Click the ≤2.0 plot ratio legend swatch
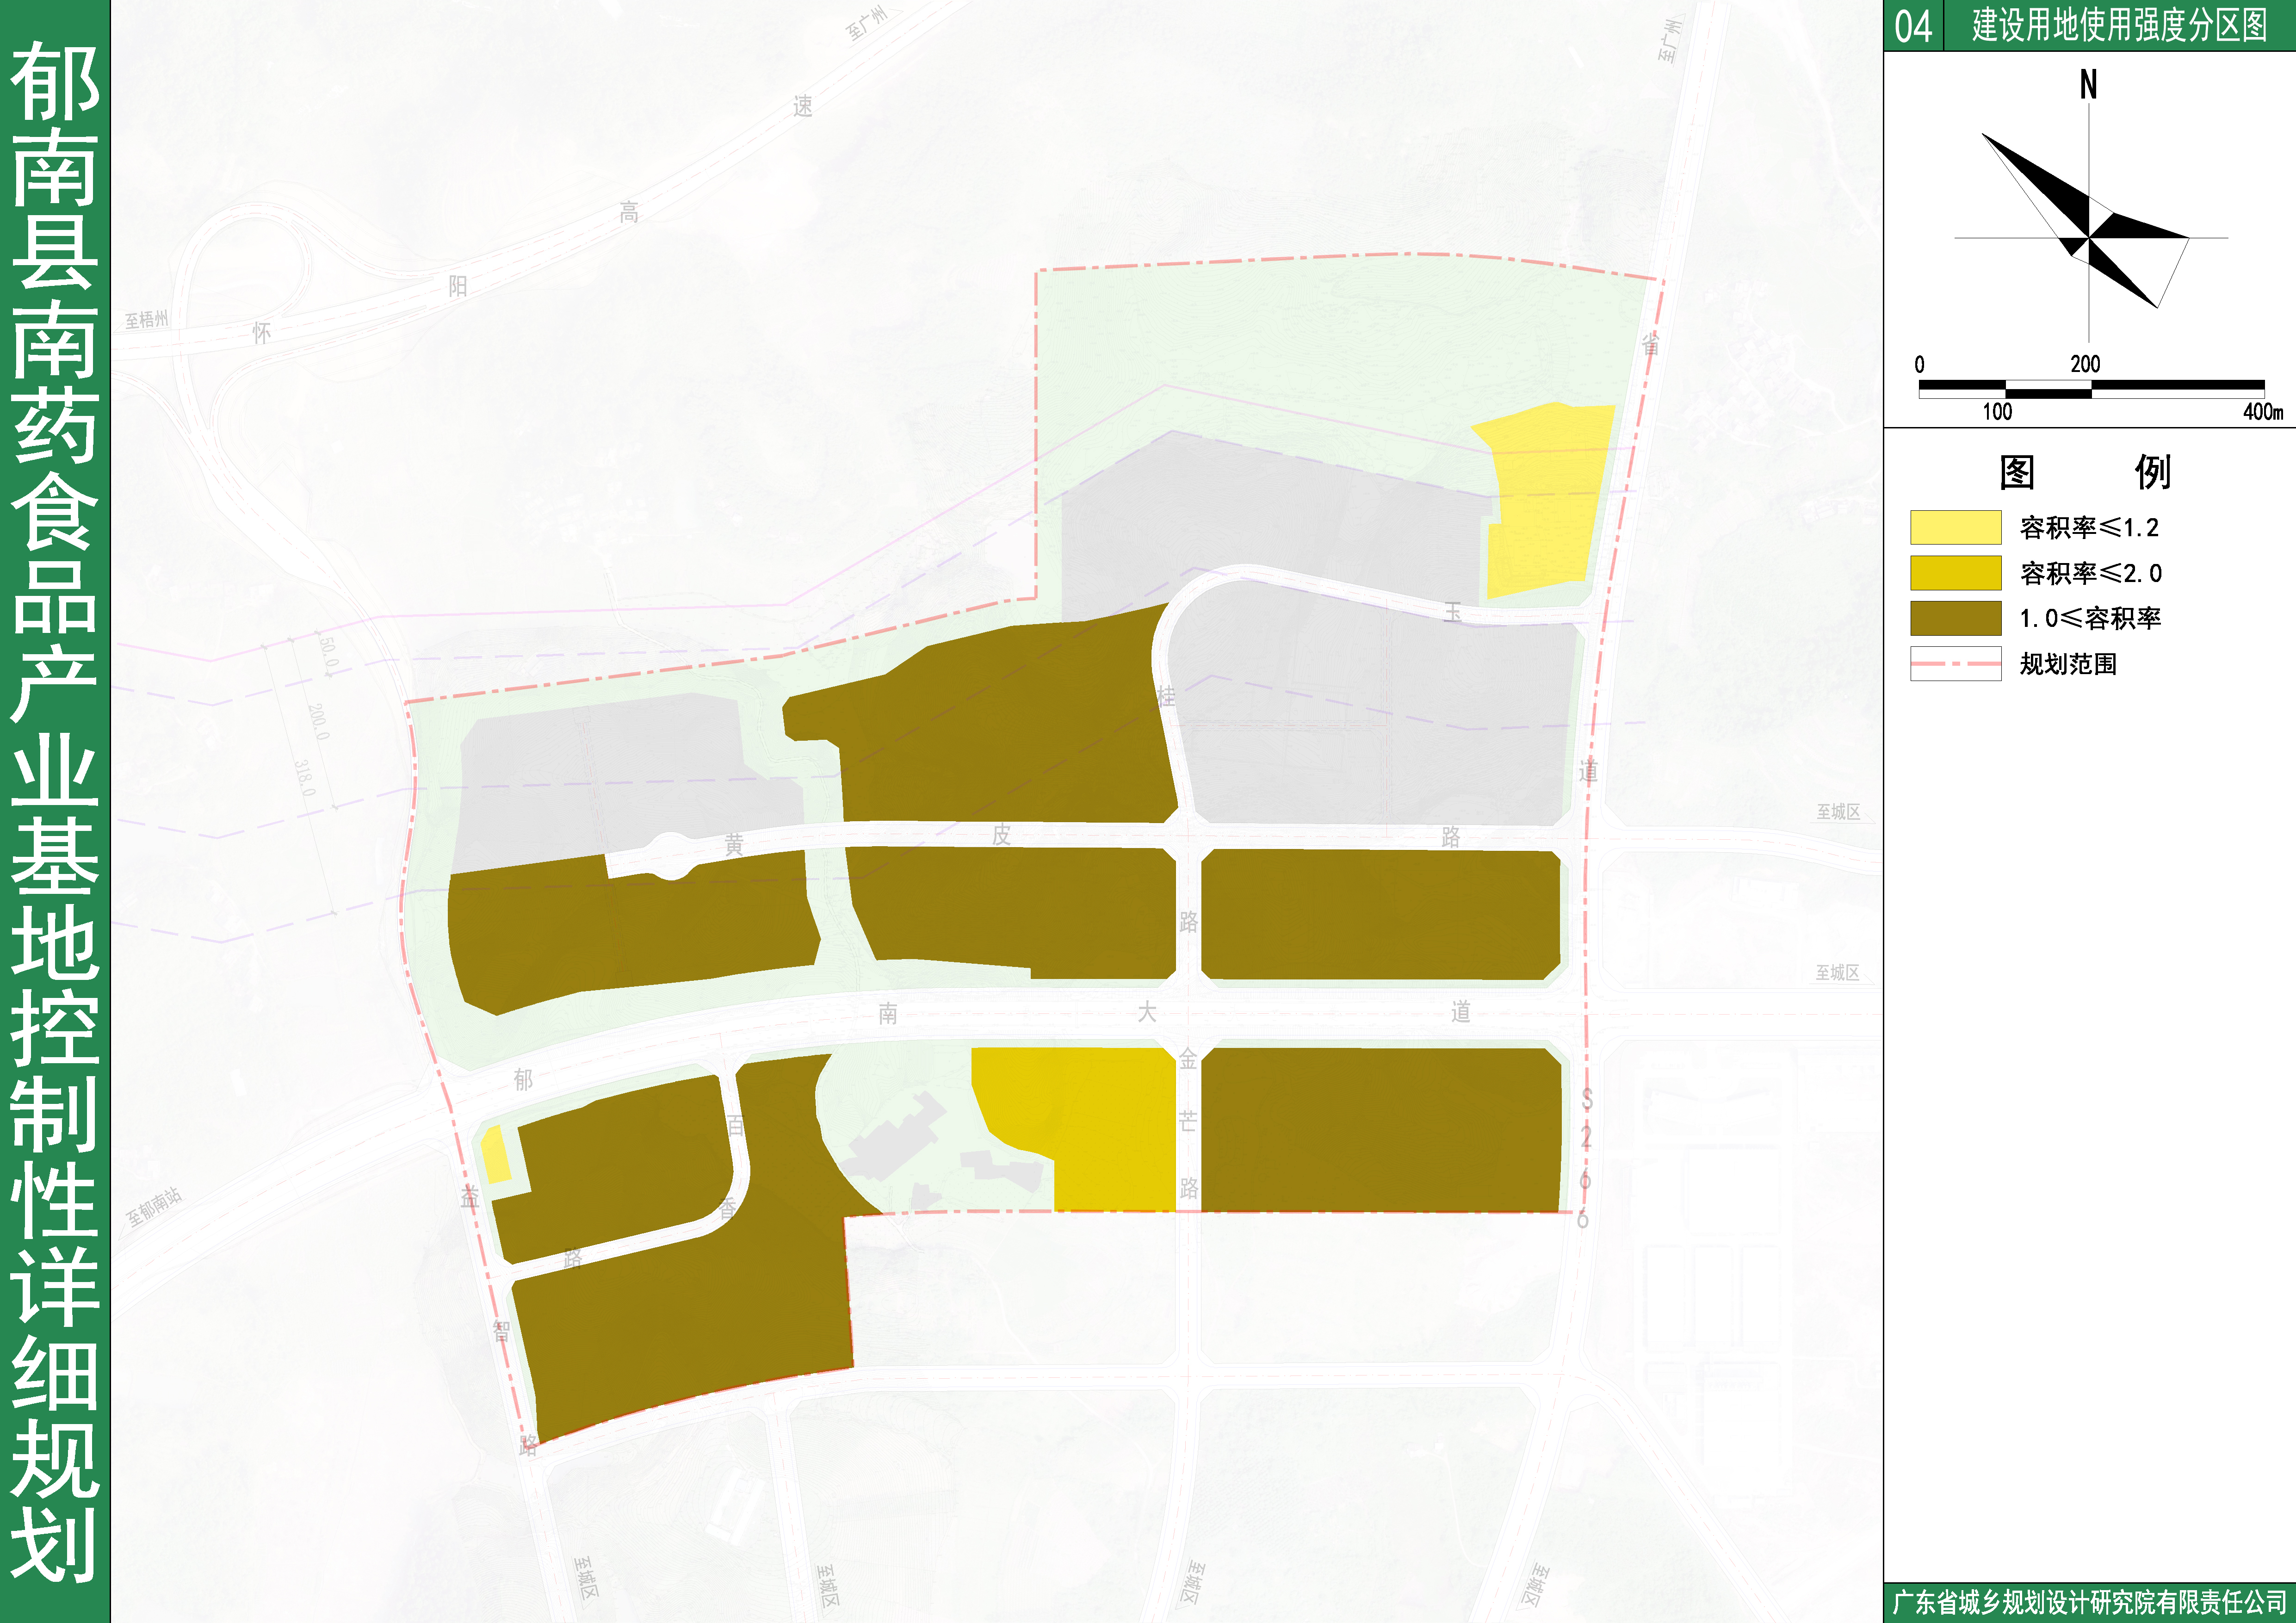 point(1955,573)
